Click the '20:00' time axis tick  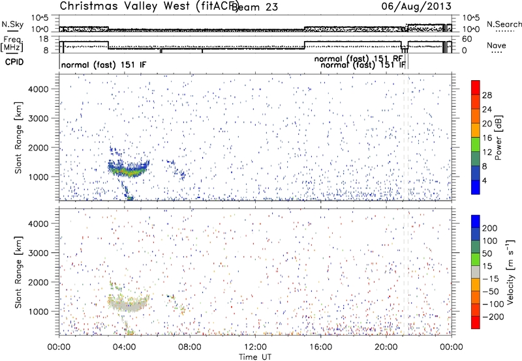(386, 347)
